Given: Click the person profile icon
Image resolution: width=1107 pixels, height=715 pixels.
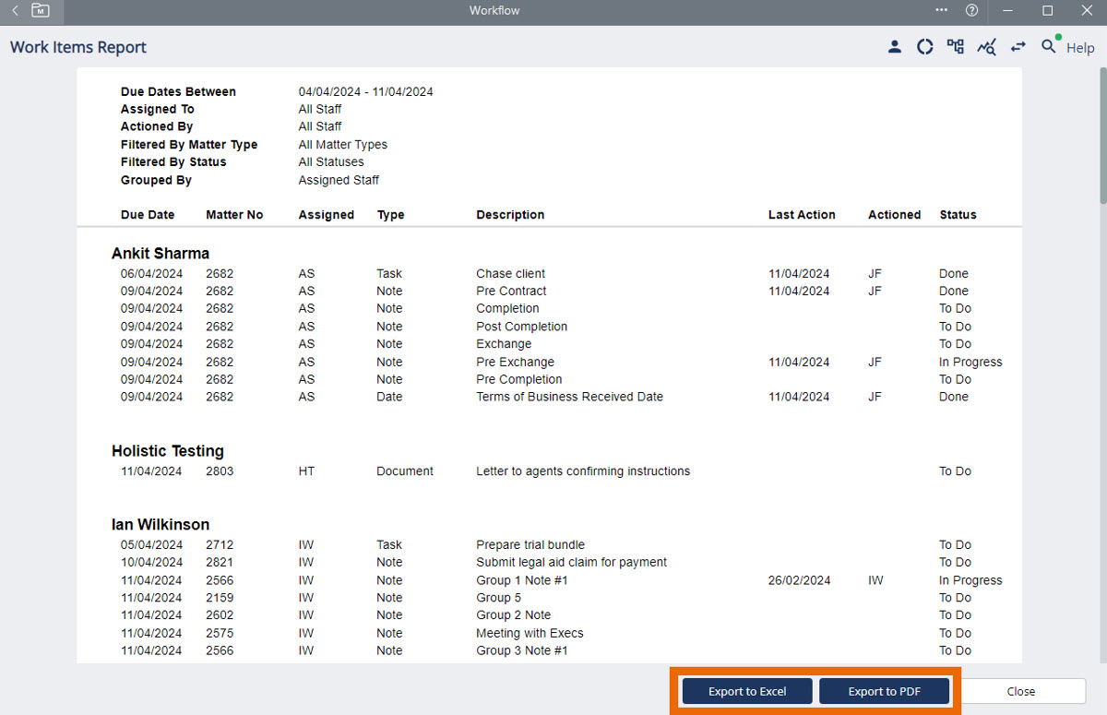Looking at the screenshot, I should 894,47.
